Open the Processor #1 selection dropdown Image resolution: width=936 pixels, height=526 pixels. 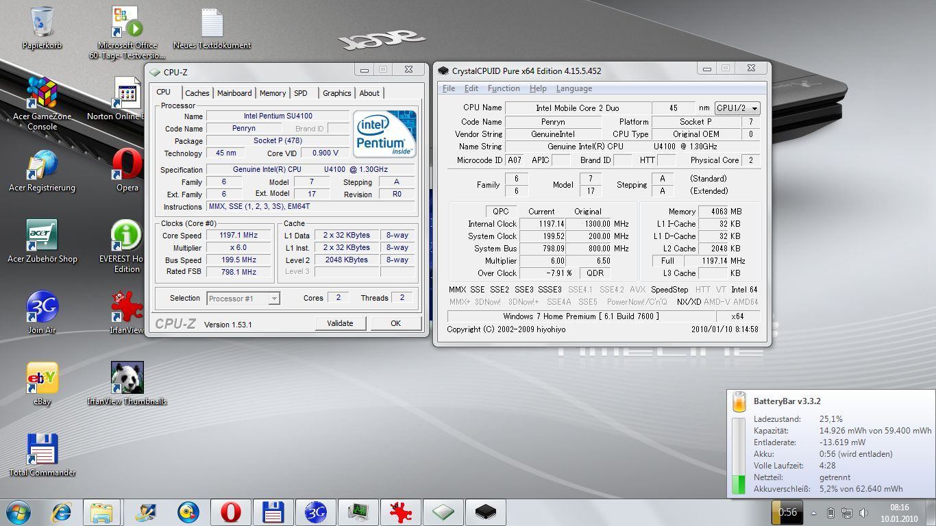pos(243,298)
